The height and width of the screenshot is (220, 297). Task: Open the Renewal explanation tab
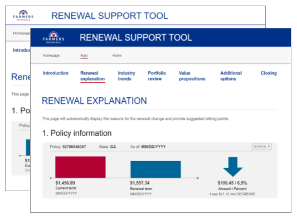click(92, 76)
